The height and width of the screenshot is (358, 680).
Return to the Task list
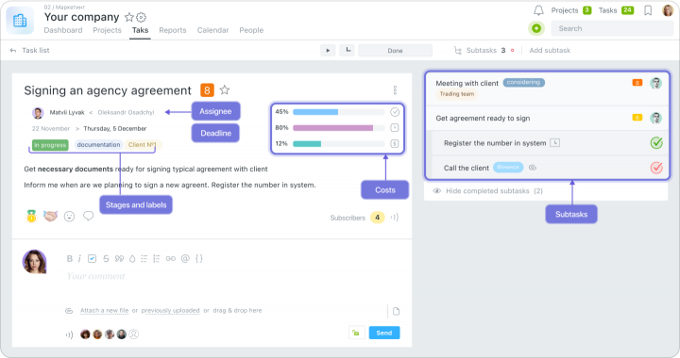pos(30,51)
